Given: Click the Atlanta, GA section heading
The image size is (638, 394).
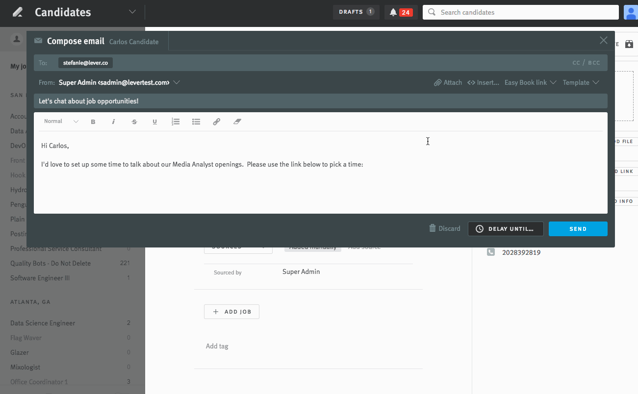Looking at the screenshot, I should [x=30, y=302].
